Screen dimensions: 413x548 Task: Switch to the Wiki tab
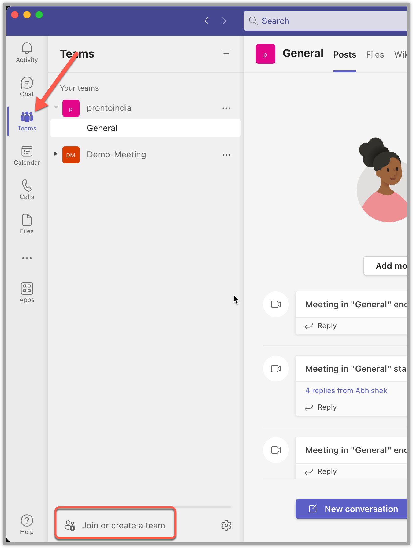[401, 54]
